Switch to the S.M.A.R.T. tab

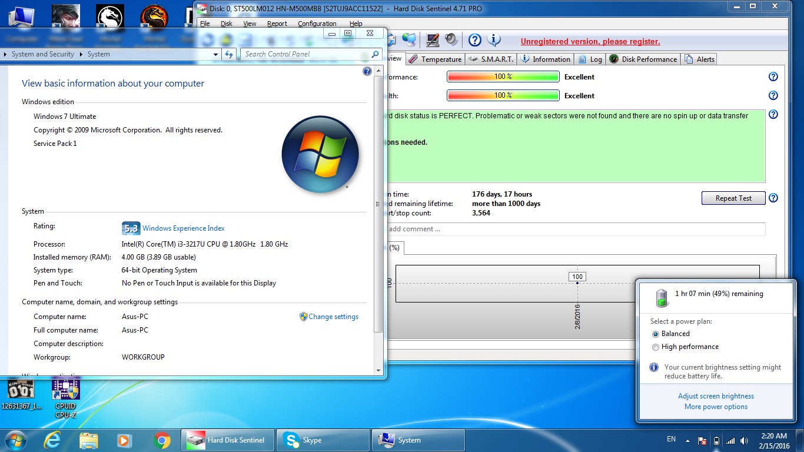tap(491, 59)
